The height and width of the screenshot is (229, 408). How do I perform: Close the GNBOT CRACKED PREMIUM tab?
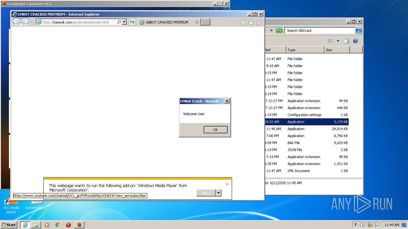[197, 22]
